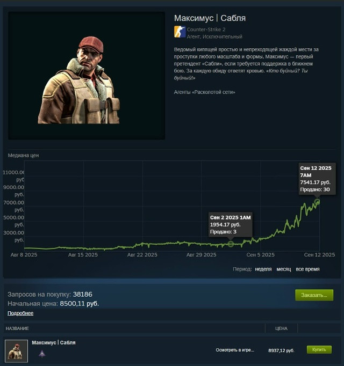Sort listings by the 'НАЗВАНИЕ' column header
Viewport: 344px width, 366px height.
(17, 328)
